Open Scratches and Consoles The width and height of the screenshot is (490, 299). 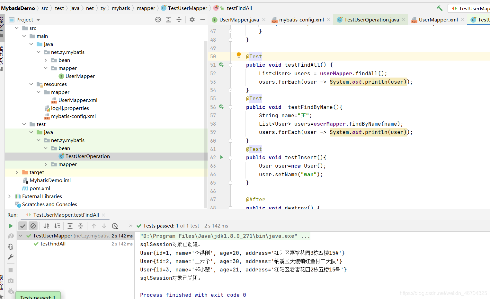[x=49, y=204]
